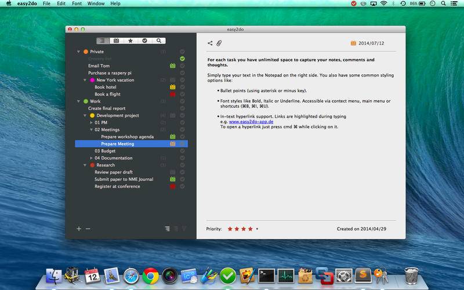Collapse the Work group
This screenshot has height=290, width=464.
78,101
